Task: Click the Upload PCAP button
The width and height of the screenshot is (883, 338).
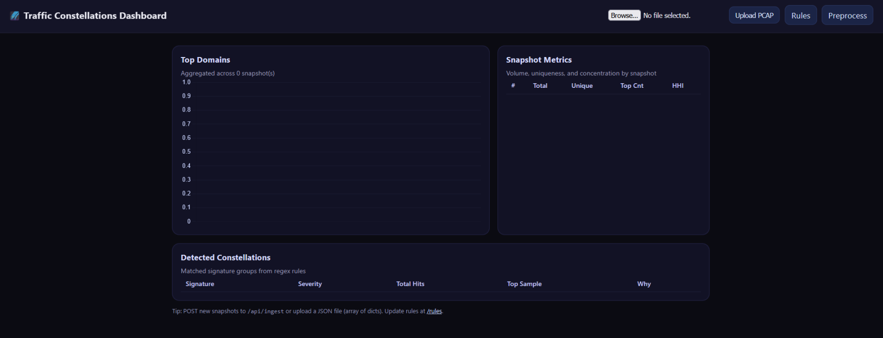Action: 754,15
